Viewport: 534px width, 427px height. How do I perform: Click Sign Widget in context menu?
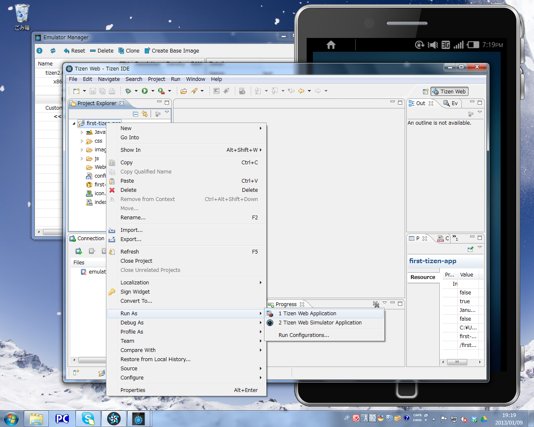tap(186, 292)
